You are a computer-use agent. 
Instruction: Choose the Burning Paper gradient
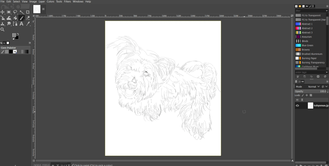coord(309,58)
